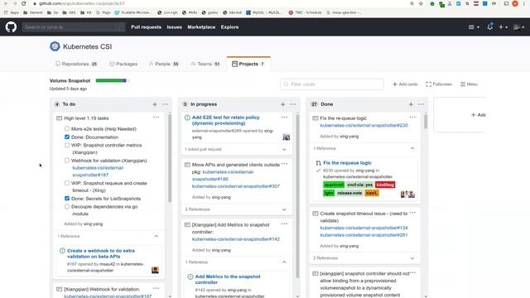The width and height of the screenshot is (530, 298).
Task: Open the GitHub home logo
Action: point(11,27)
